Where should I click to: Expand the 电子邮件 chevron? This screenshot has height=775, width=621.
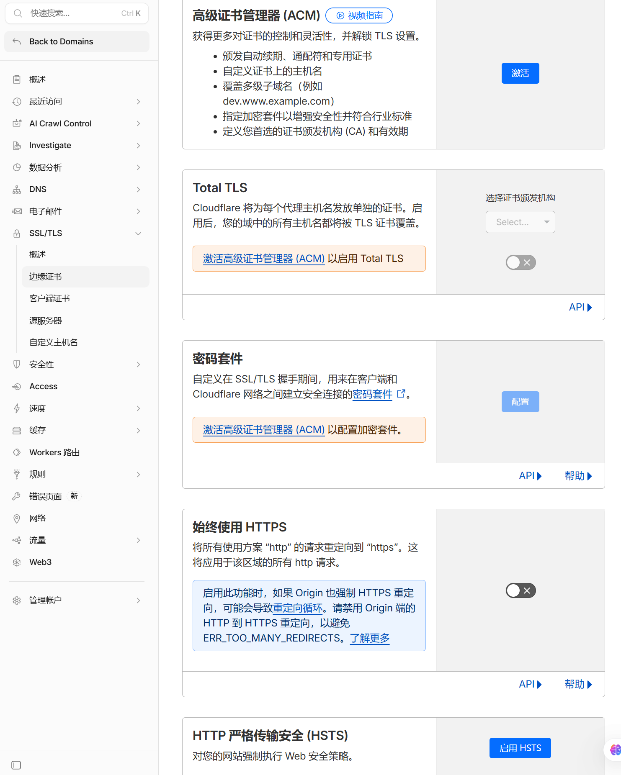138,211
